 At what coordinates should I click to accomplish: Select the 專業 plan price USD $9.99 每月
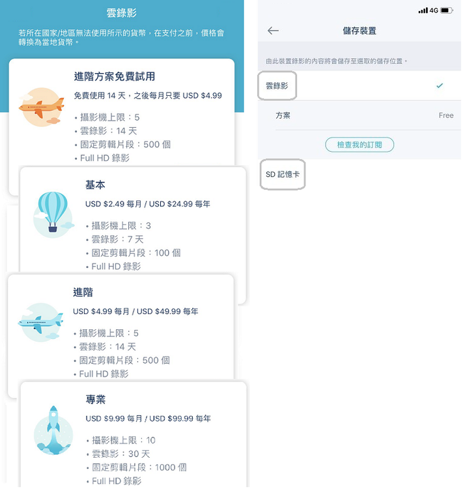(x=114, y=419)
